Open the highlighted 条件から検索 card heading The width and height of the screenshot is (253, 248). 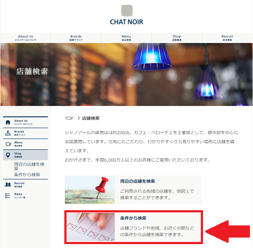click(x=133, y=218)
